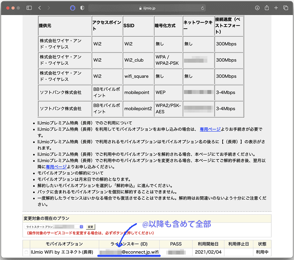Focus the iijmio.jp address bar
294x260 pixels.
147,8
